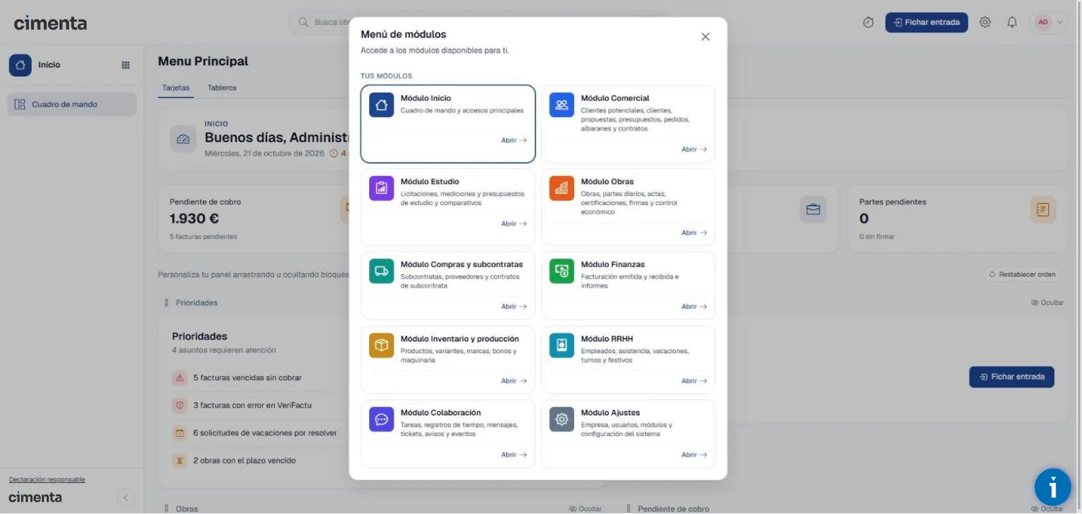
Task: Open Abrir link for Módulo Finanzas
Action: (x=694, y=306)
